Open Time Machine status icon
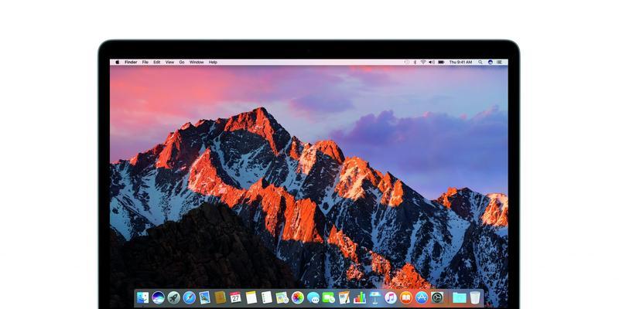Image resolution: width=619 pixels, height=309 pixels. pyautogui.click(x=407, y=62)
